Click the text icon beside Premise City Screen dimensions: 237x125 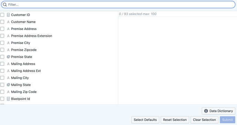pos(8,43)
